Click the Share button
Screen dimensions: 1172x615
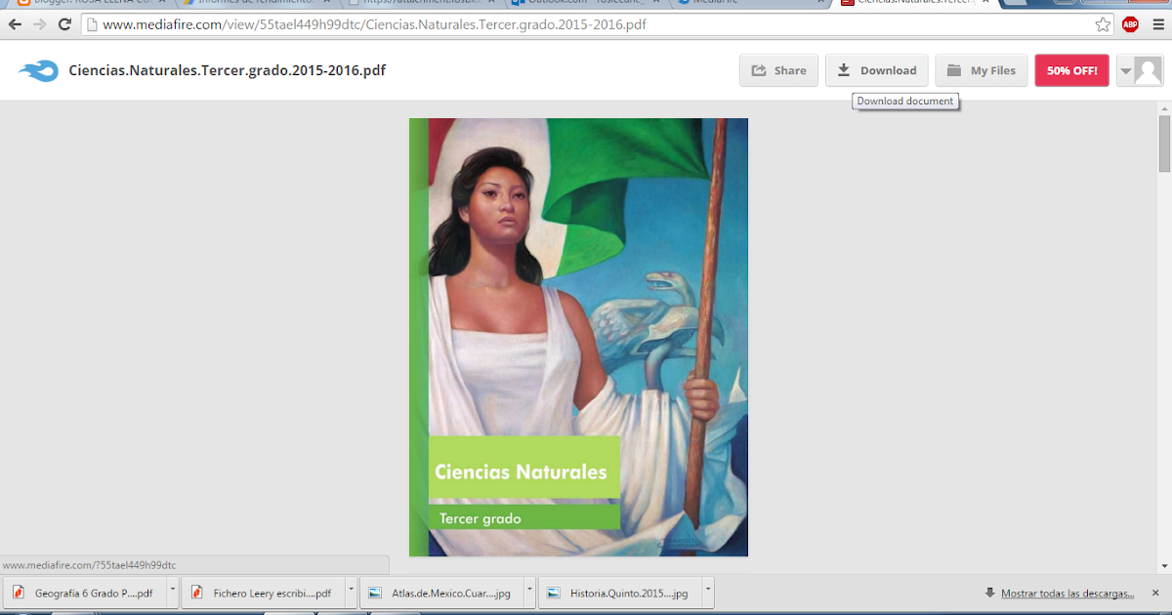(778, 70)
